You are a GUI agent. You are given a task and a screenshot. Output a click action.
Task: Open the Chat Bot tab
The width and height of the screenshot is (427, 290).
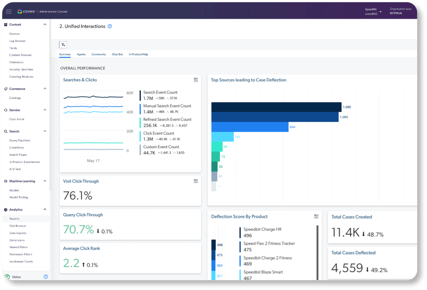117,55
